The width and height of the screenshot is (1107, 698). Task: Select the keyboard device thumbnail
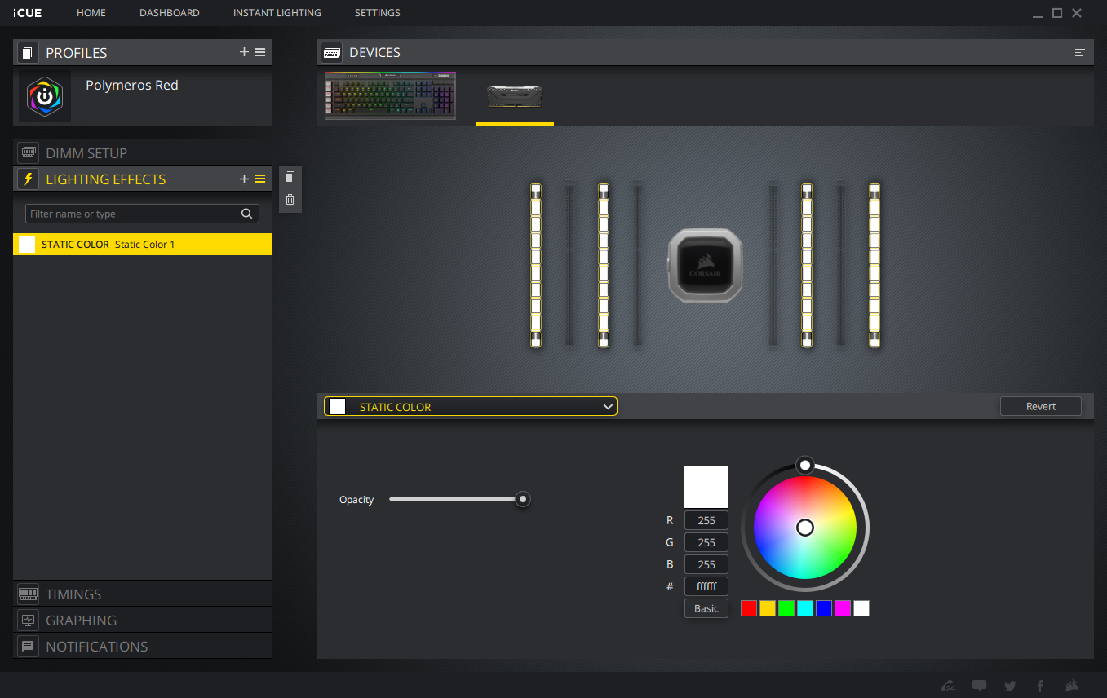tap(390, 95)
